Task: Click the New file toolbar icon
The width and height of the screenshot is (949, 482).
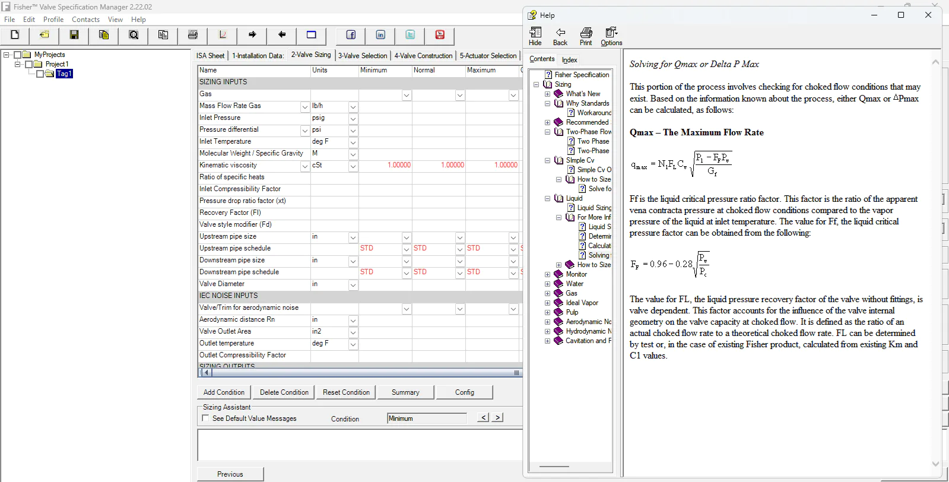Action: 15,35
